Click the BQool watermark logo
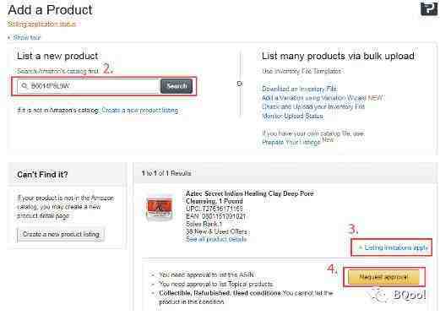Image resolution: width=440 pixels, height=315 pixels. (x=398, y=295)
